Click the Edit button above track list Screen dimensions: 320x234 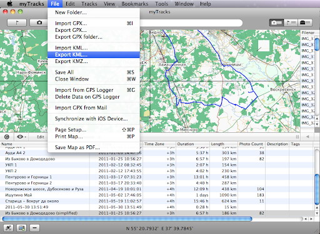click(41, 137)
